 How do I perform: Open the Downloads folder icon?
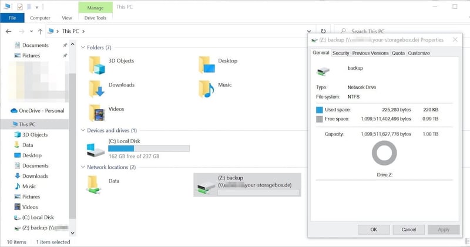tap(96, 88)
